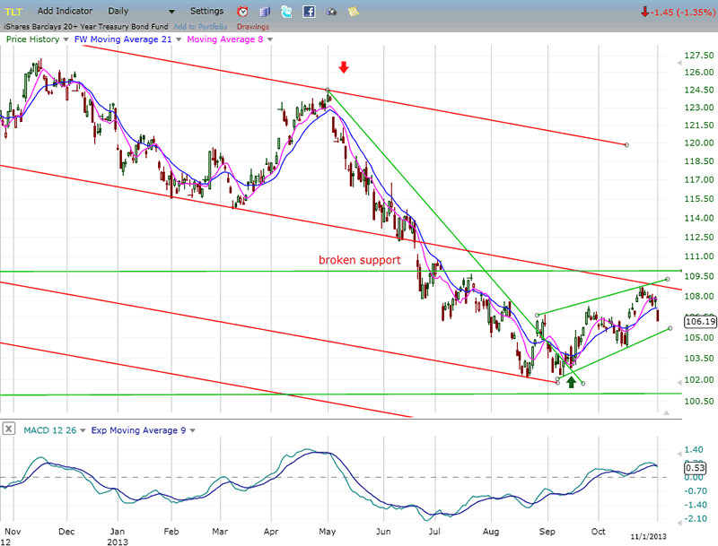
Task: Expand FW Moving Average 21 options arrow
Action: [178, 39]
